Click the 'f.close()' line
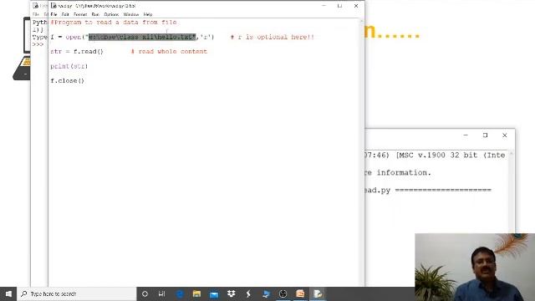The height and width of the screenshot is (301, 535). [x=67, y=81]
